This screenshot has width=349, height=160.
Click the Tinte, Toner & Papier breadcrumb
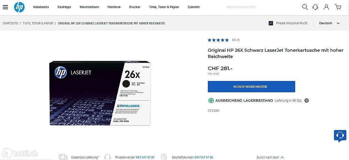[38, 23]
